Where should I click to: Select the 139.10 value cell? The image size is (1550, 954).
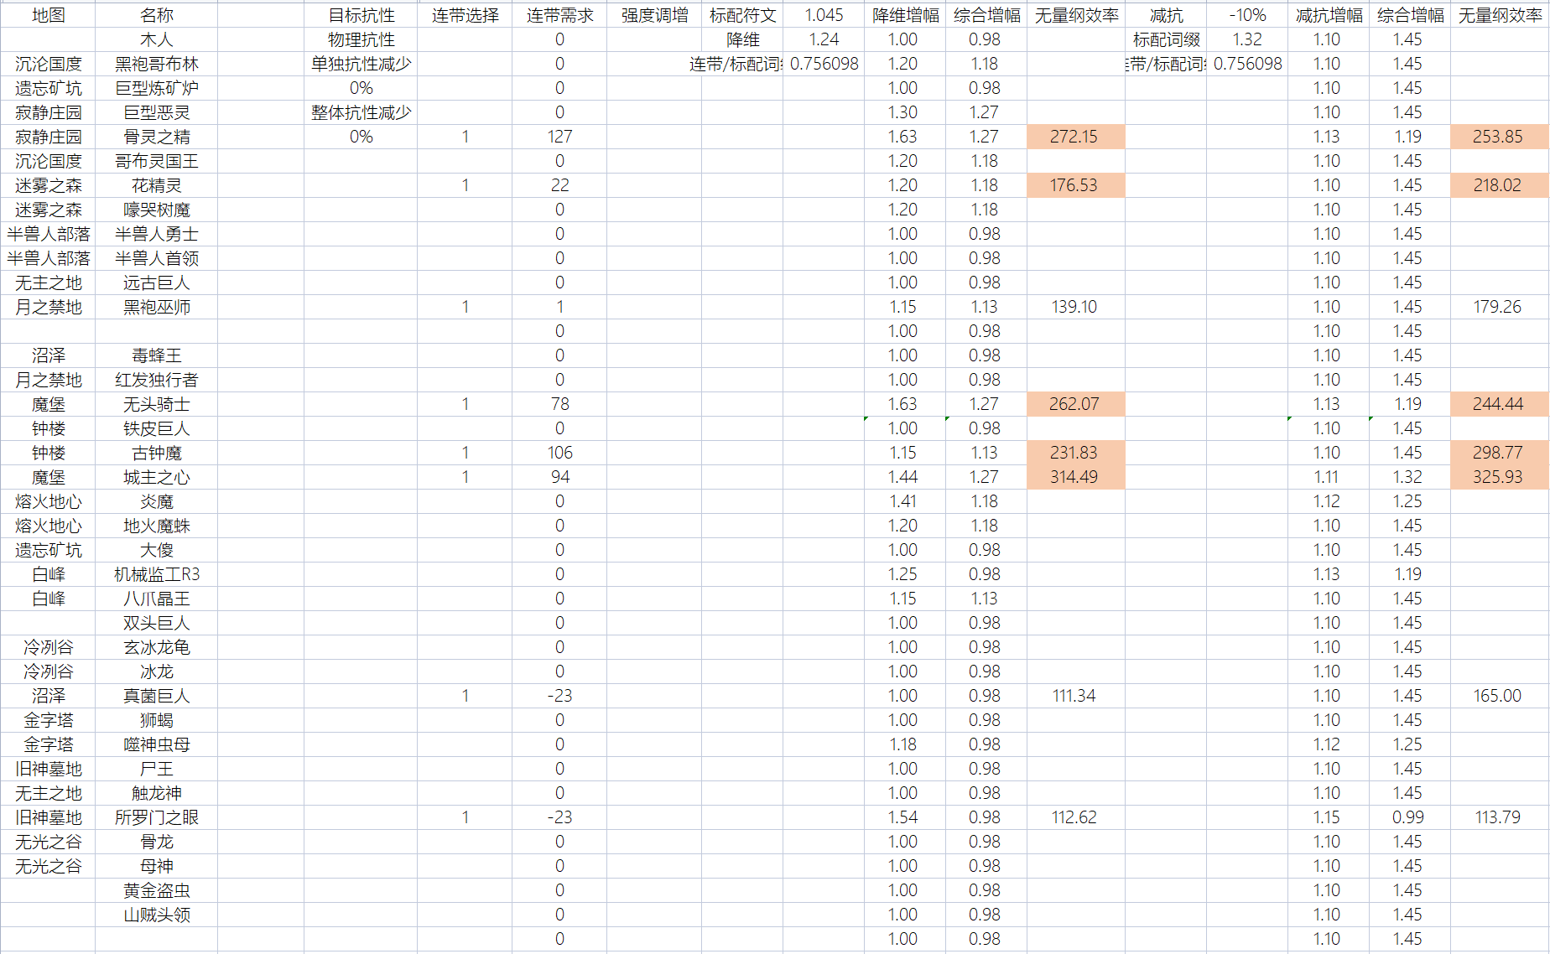1076,307
